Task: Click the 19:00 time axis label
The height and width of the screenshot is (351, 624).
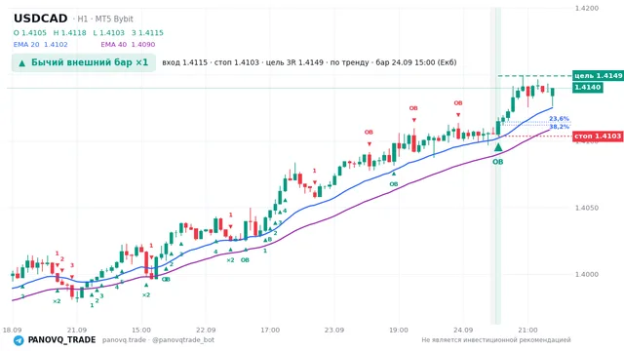Action: coord(399,330)
